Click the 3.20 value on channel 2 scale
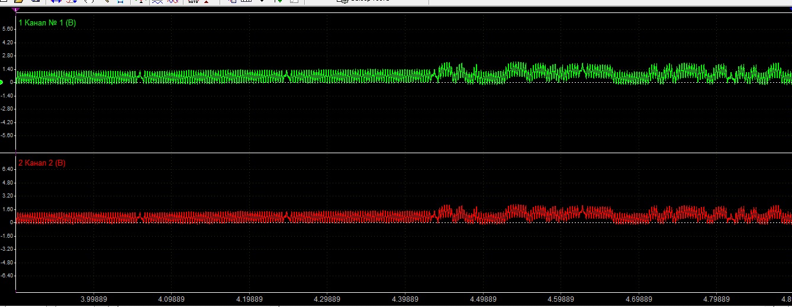Screen dimensions: 792x307 point(8,196)
